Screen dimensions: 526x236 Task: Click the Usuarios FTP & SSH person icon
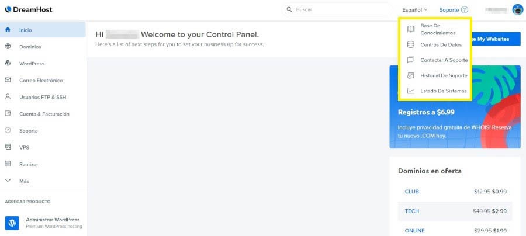point(8,97)
